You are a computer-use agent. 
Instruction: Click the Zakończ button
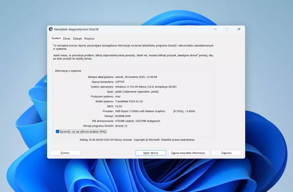coord(227,153)
